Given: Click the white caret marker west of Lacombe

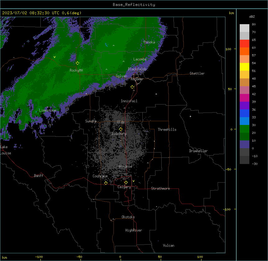Looking at the screenshot, I should pos(123,61).
